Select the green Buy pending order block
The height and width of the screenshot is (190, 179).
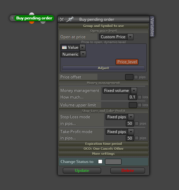coord(34,18)
